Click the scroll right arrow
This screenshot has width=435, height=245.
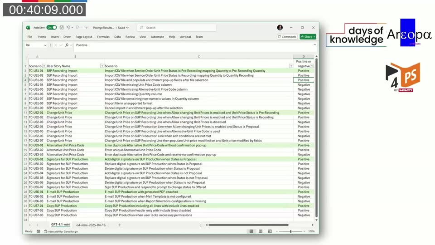312,225
